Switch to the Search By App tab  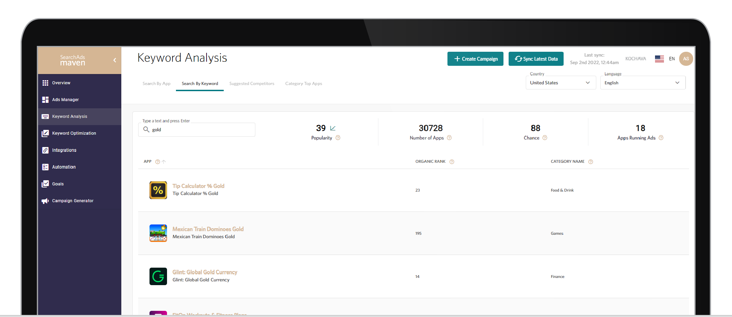pyautogui.click(x=156, y=84)
